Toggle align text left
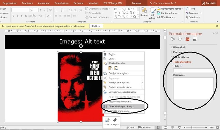 point(56,16)
